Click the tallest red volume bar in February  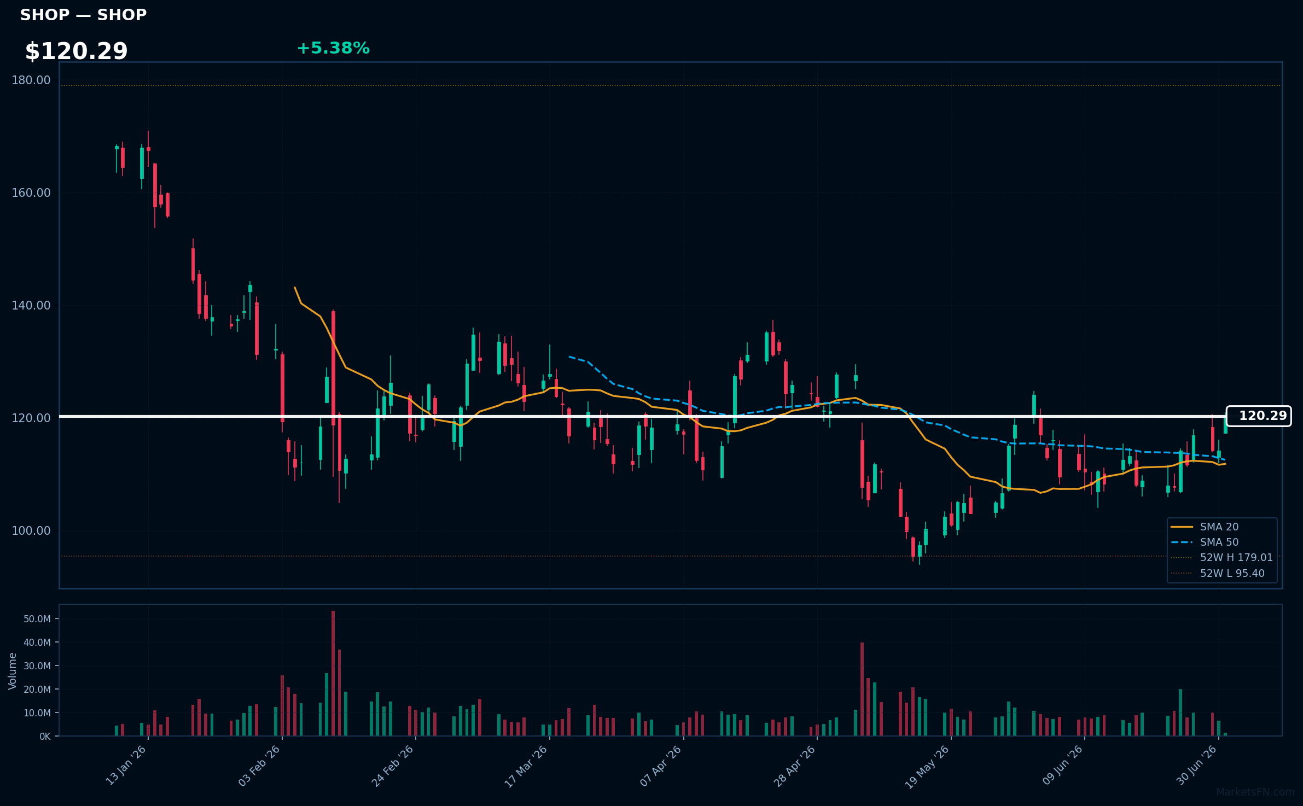pos(333,673)
